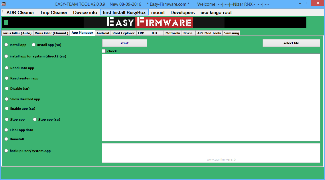
Task: Open the Nokia tab
Action: coord(189,33)
